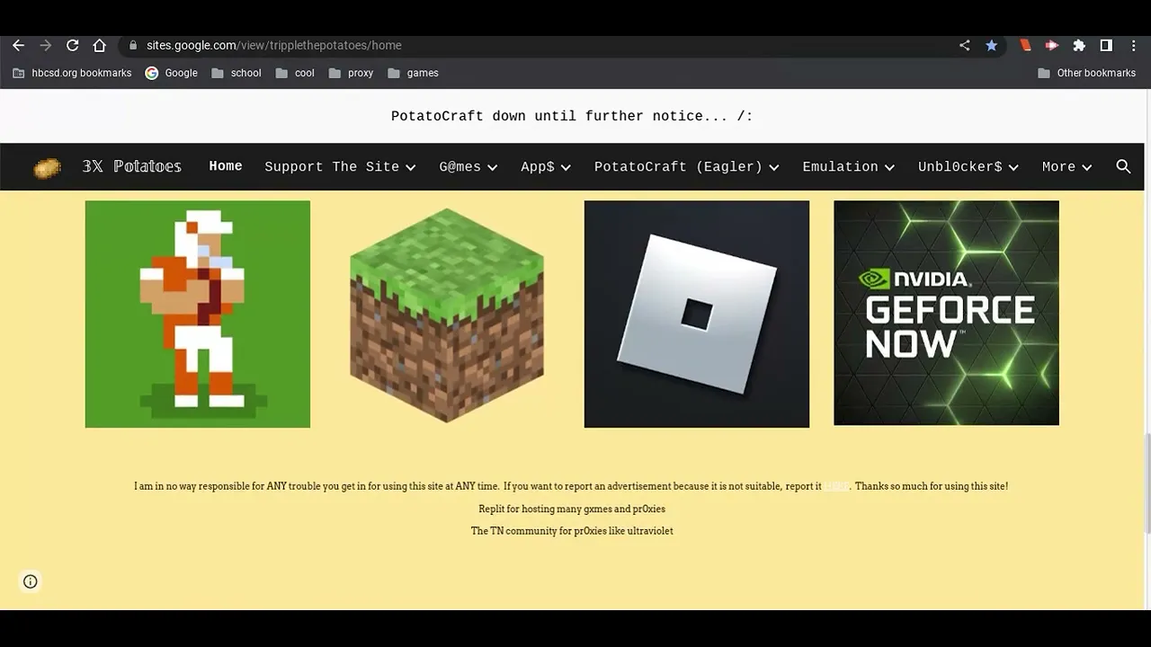Open the Support The Site page

point(332,167)
